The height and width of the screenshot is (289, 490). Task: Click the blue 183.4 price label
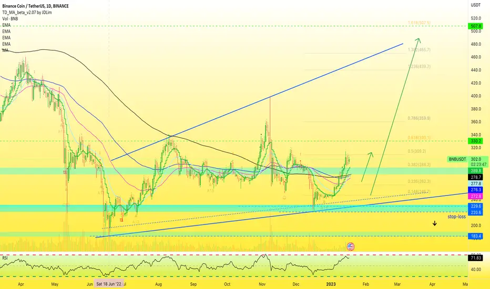point(475,236)
